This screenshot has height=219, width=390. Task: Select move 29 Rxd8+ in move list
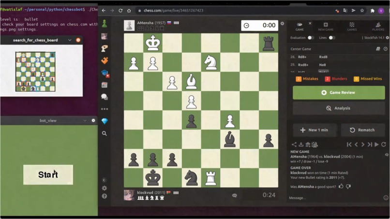point(303,65)
